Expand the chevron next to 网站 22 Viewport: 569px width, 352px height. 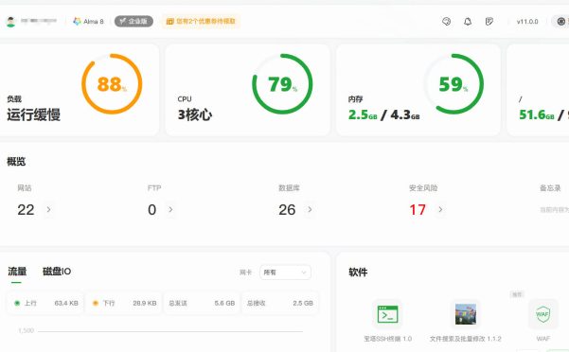[x=48, y=209]
